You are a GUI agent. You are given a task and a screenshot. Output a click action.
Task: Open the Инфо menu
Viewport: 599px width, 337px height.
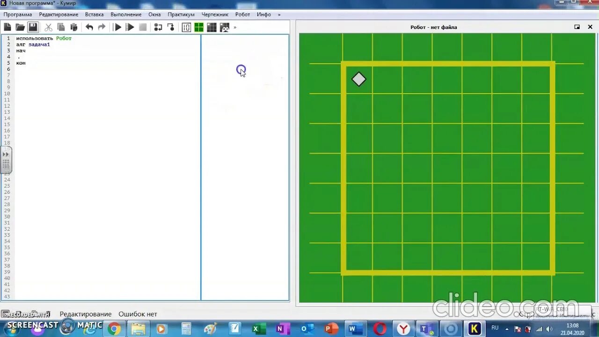click(x=264, y=15)
